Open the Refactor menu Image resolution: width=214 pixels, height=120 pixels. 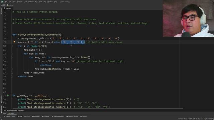tap(31, 2)
